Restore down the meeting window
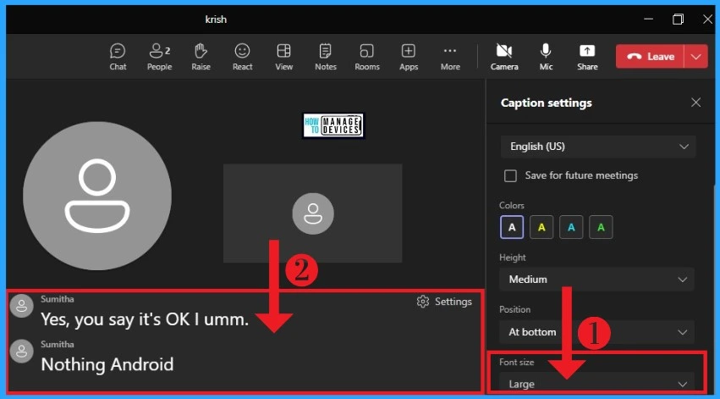Screen dimensions: 720x399 (678, 19)
